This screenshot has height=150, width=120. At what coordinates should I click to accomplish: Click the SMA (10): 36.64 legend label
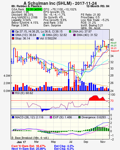[x=26, y=35]
